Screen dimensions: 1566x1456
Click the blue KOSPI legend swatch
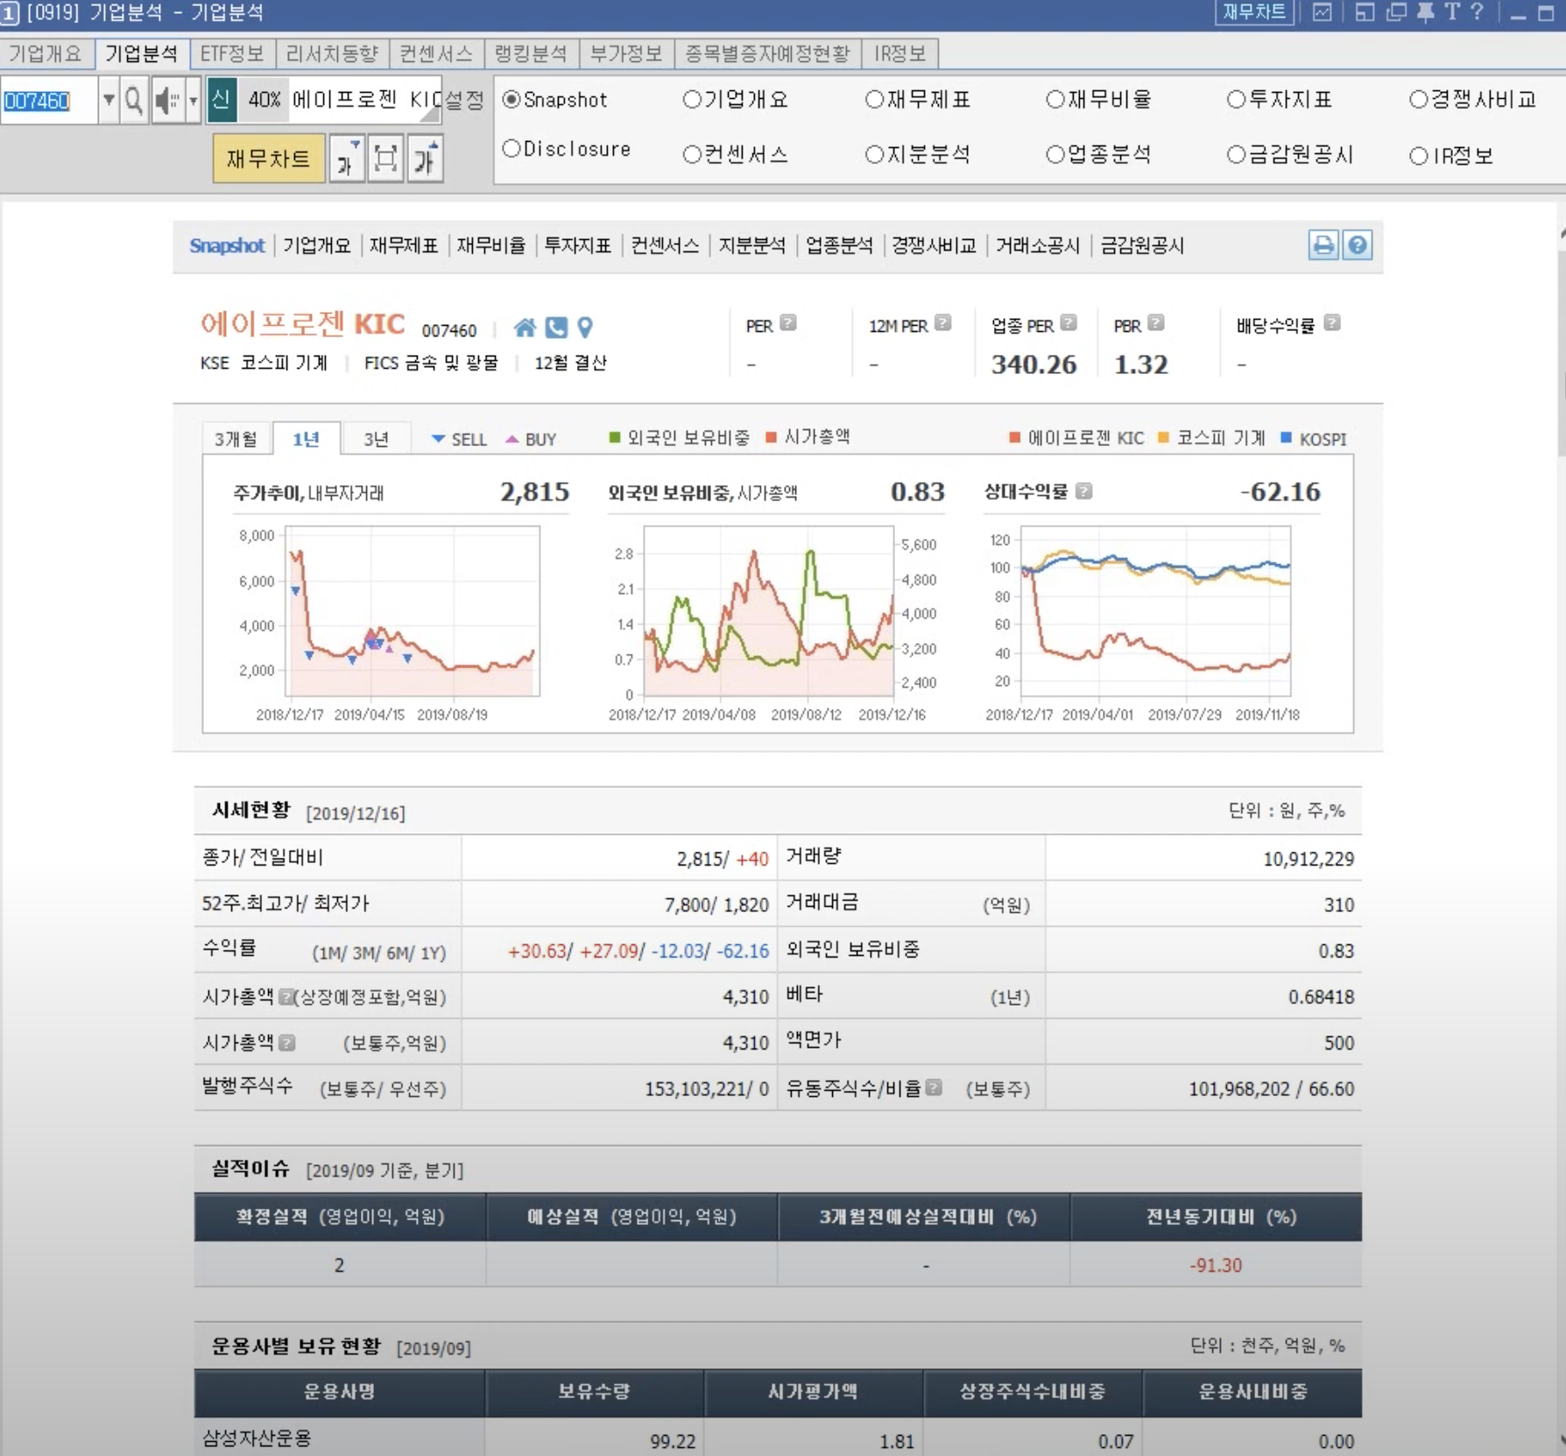[1287, 437]
